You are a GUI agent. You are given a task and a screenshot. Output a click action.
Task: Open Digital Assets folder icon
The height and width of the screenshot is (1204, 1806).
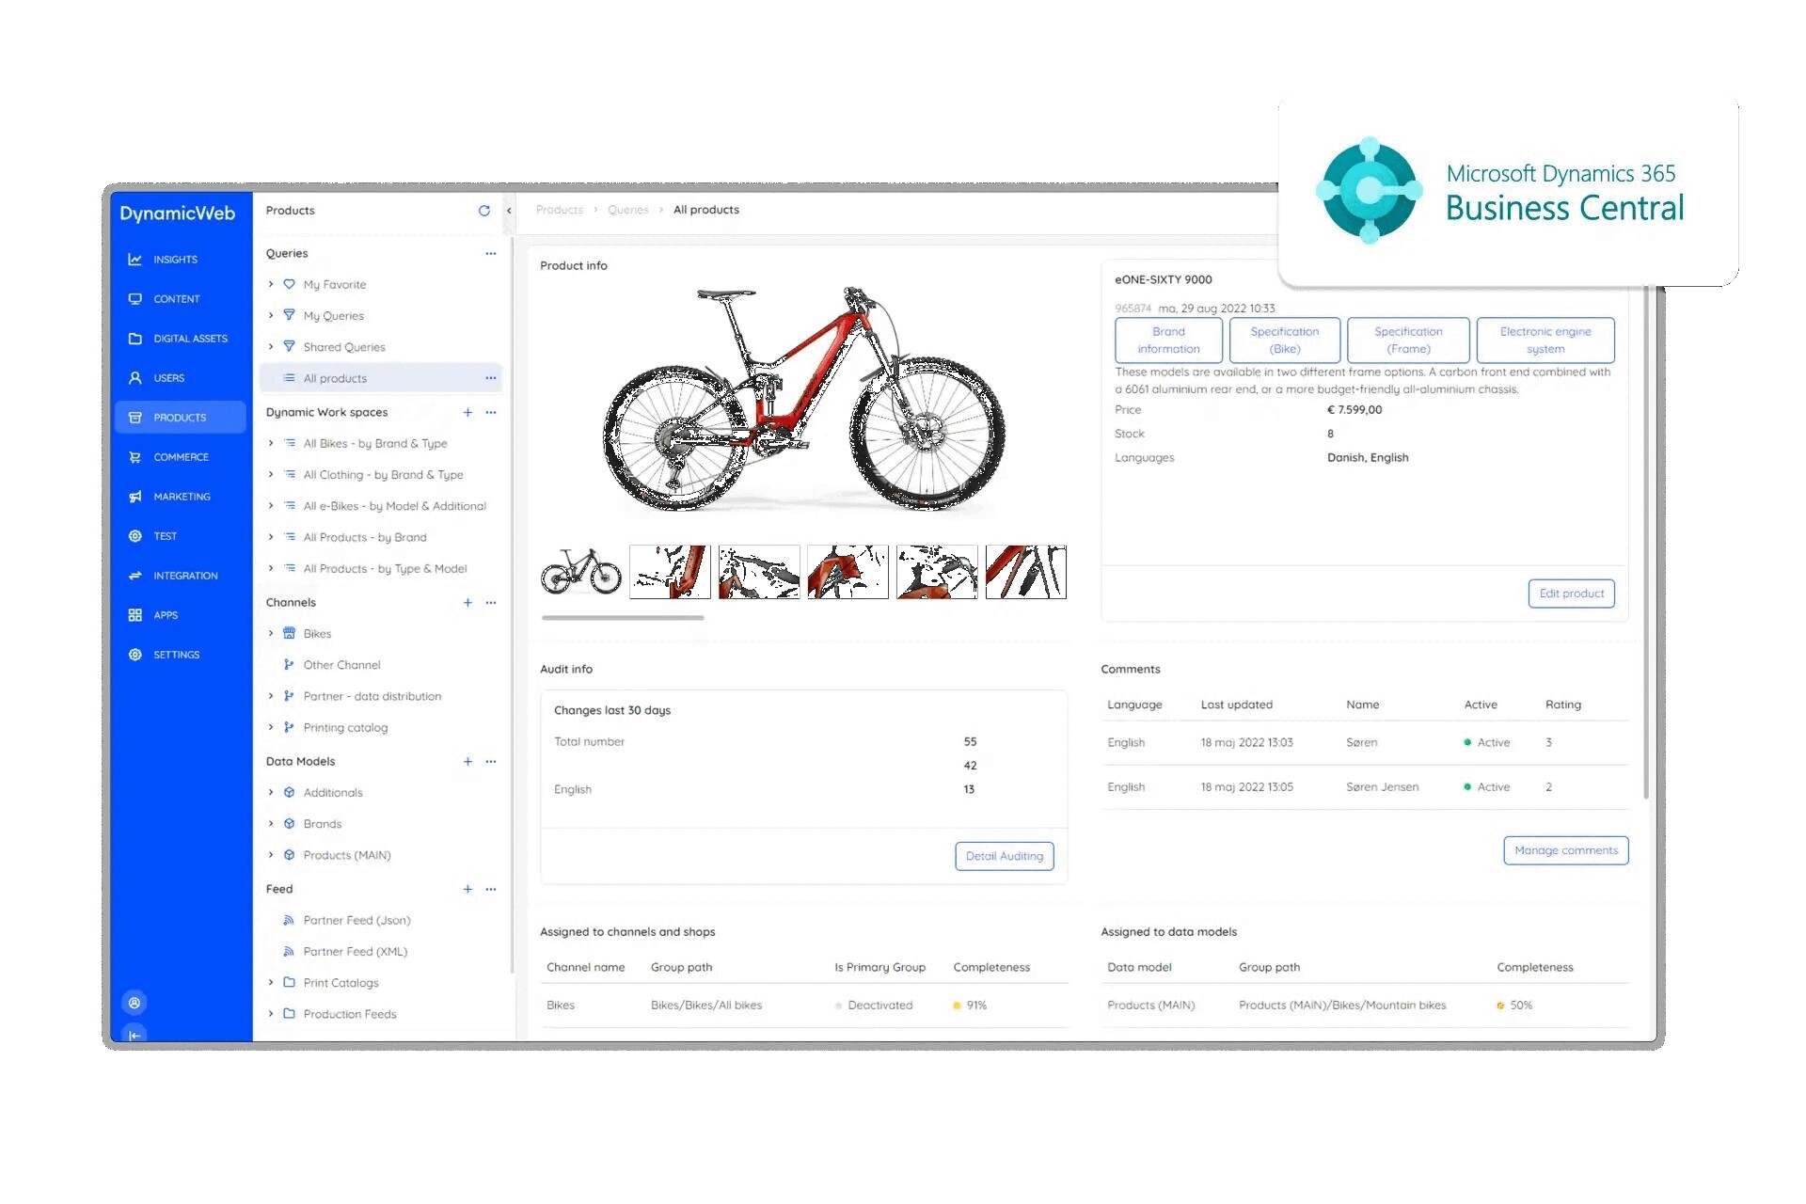tap(135, 339)
